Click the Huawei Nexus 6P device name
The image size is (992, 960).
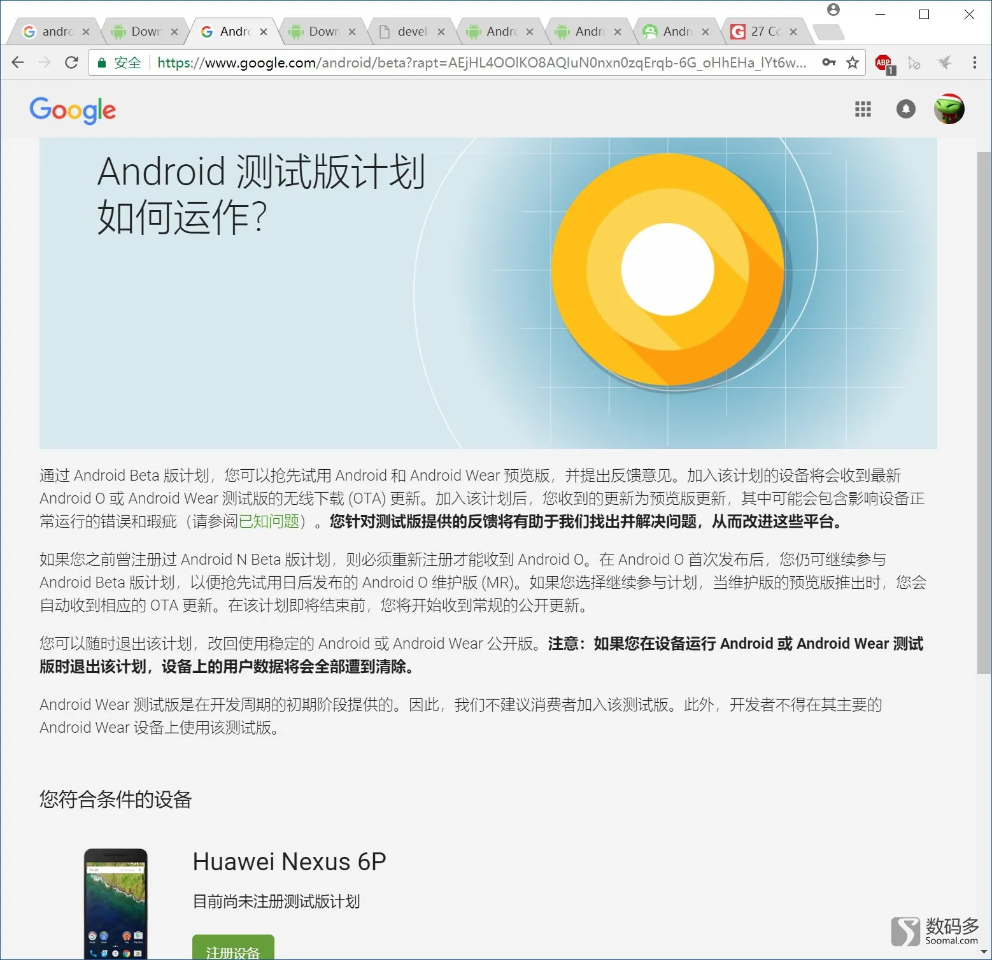(290, 862)
